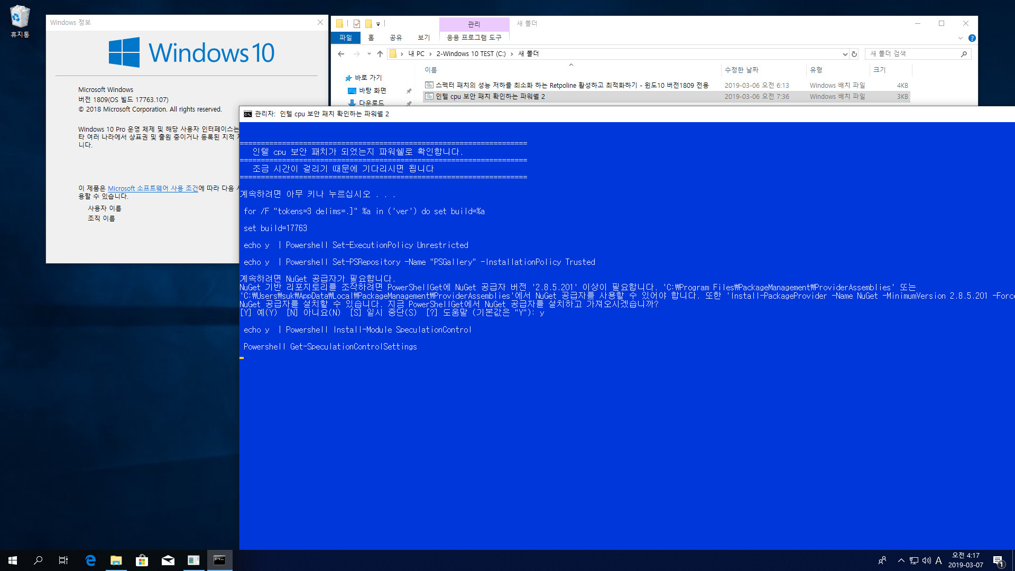
Task: Close the Windows 정보 dialog
Action: [x=320, y=22]
